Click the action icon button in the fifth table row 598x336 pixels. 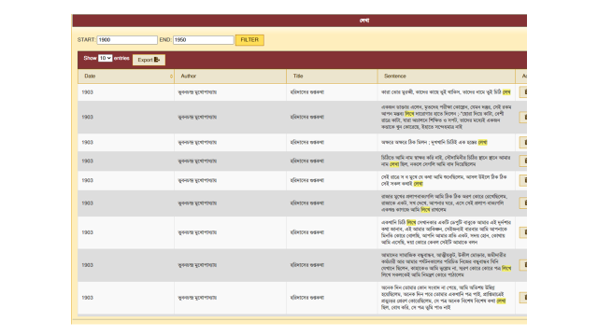(x=523, y=180)
